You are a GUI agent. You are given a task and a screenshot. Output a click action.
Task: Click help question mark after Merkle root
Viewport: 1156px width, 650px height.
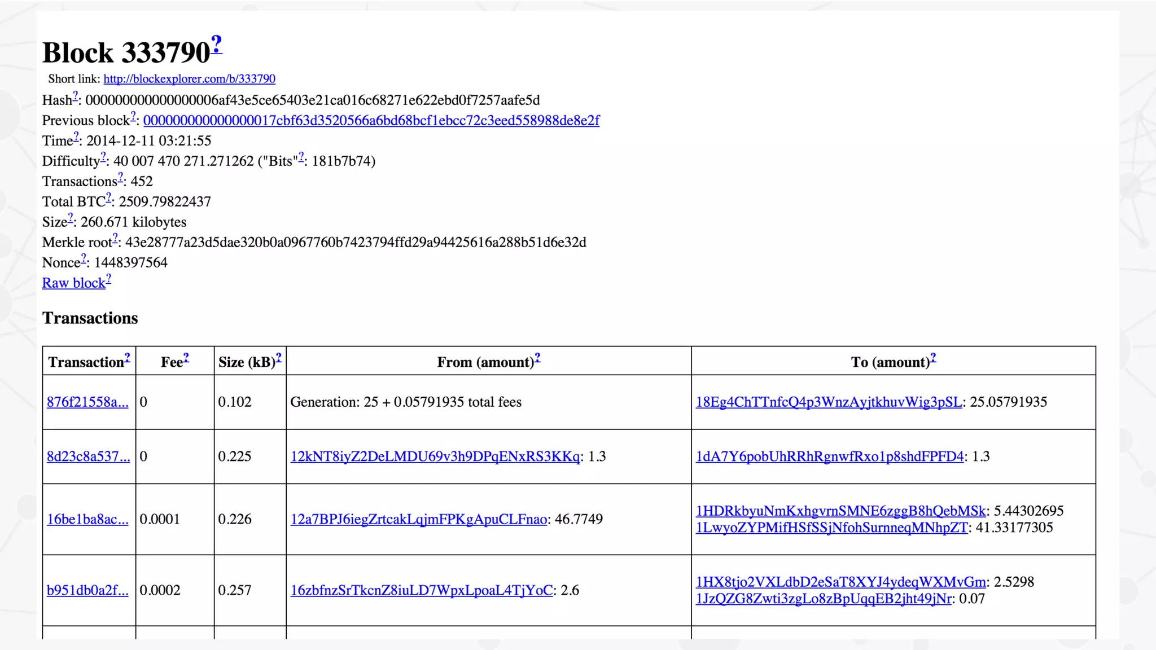(115, 239)
